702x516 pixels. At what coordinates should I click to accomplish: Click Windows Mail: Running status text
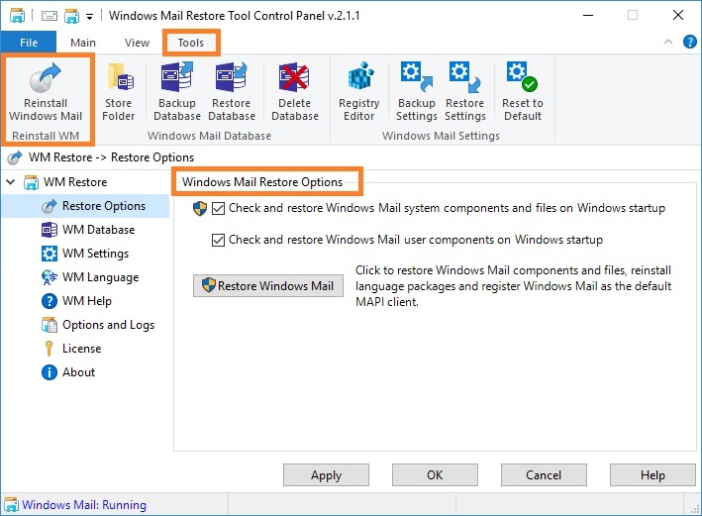tap(84, 505)
